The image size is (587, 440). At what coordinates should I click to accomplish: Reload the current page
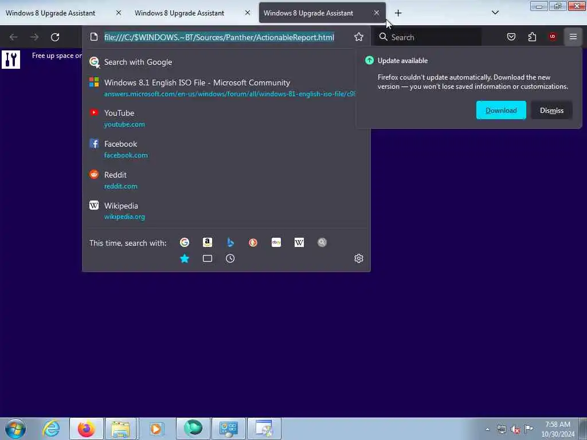[x=55, y=37]
